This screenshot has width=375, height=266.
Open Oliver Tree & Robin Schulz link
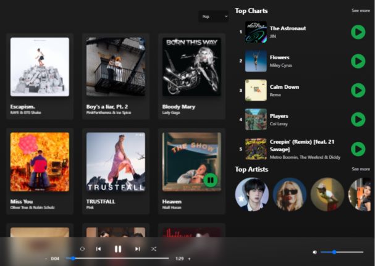click(32, 207)
